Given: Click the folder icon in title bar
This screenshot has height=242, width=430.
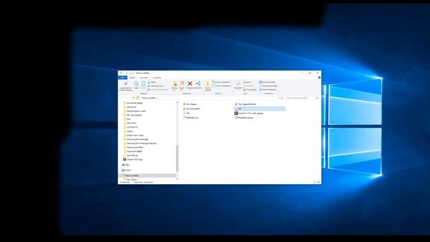Looking at the screenshot, I should point(121,73).
